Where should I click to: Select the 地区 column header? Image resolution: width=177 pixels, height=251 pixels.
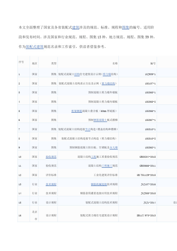[35, 63]
